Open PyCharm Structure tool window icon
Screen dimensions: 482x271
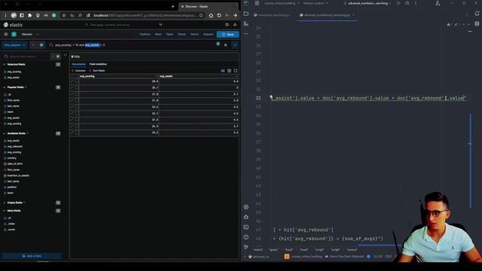246,23
